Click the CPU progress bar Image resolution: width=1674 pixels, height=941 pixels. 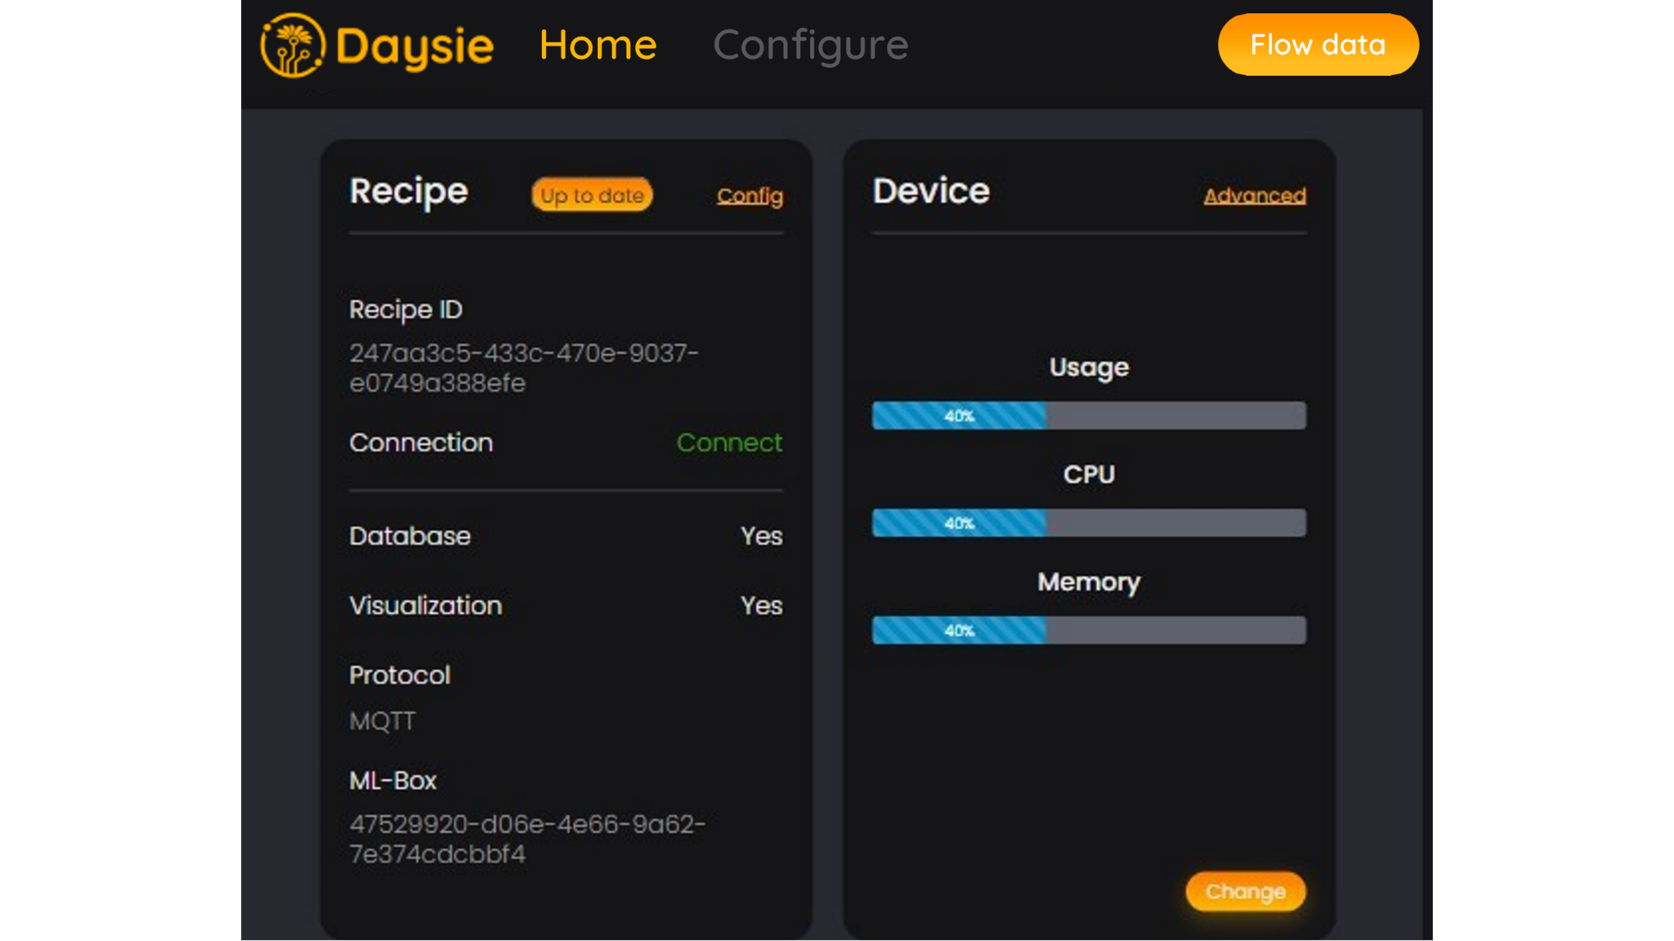coord(1089,523)
